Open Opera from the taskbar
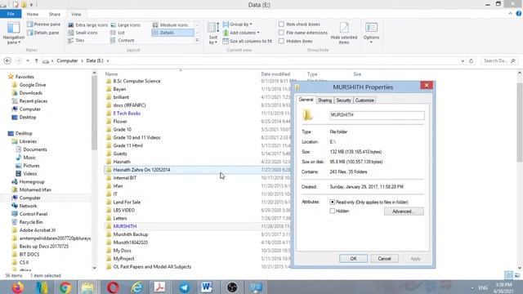 coord(113,287)
